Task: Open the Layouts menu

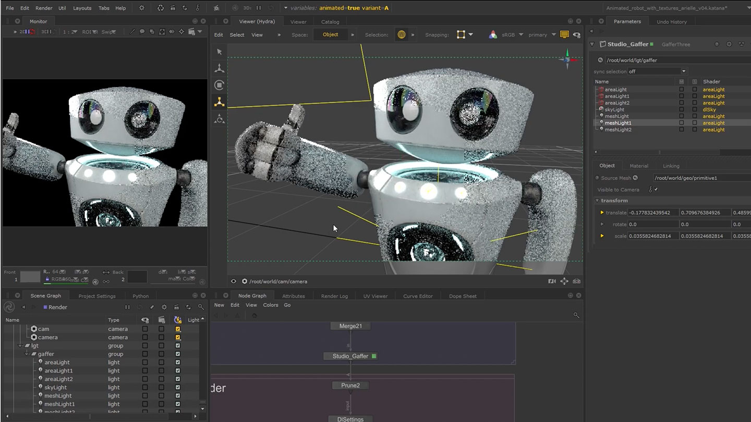Action: pyautogui.click(x=82, y=8)
